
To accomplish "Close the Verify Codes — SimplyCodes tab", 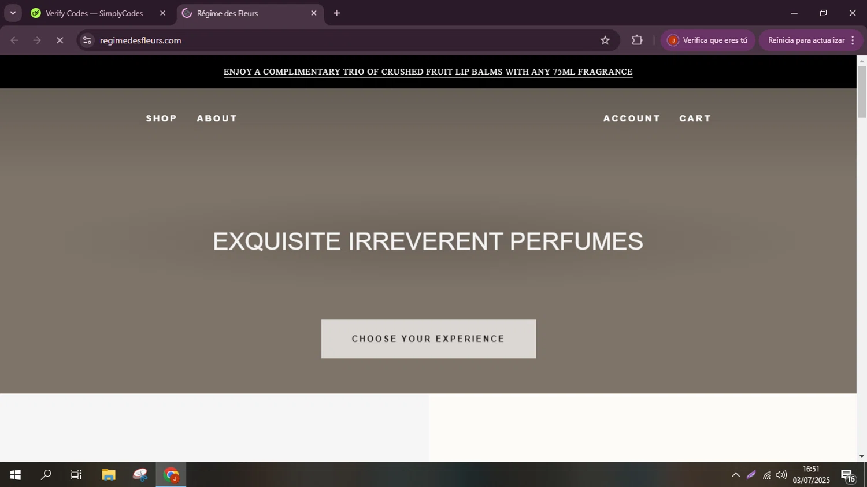I will tap(162, 13).
